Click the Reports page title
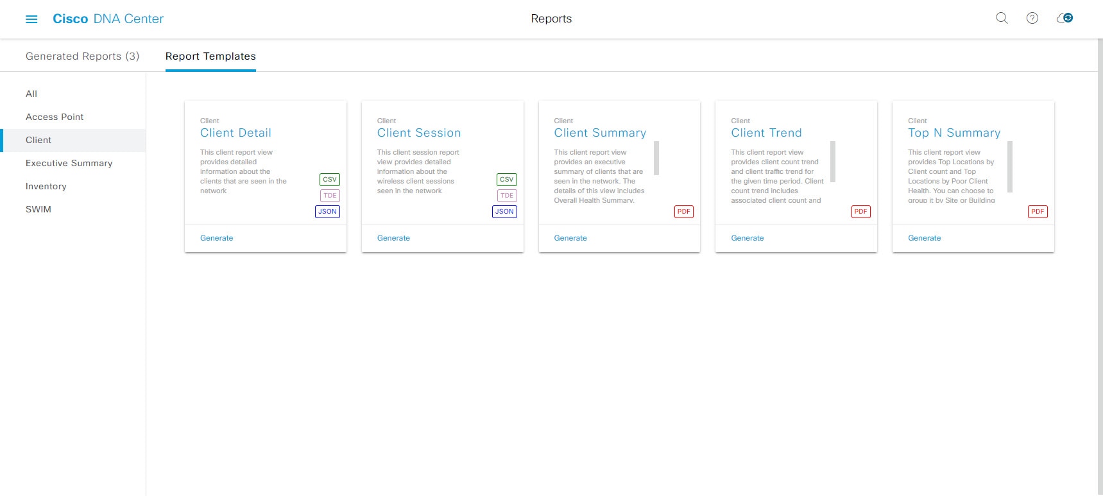The image size is (1103, 496). click(551, 19)
